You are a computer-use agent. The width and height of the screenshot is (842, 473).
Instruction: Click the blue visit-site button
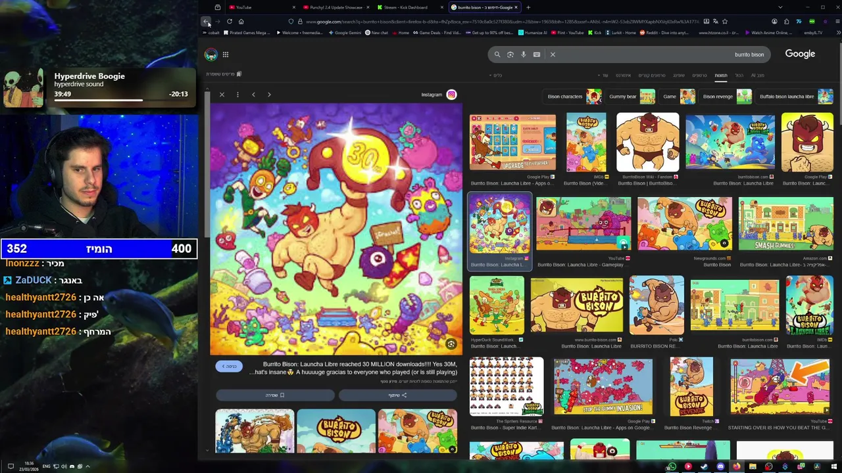229,366
